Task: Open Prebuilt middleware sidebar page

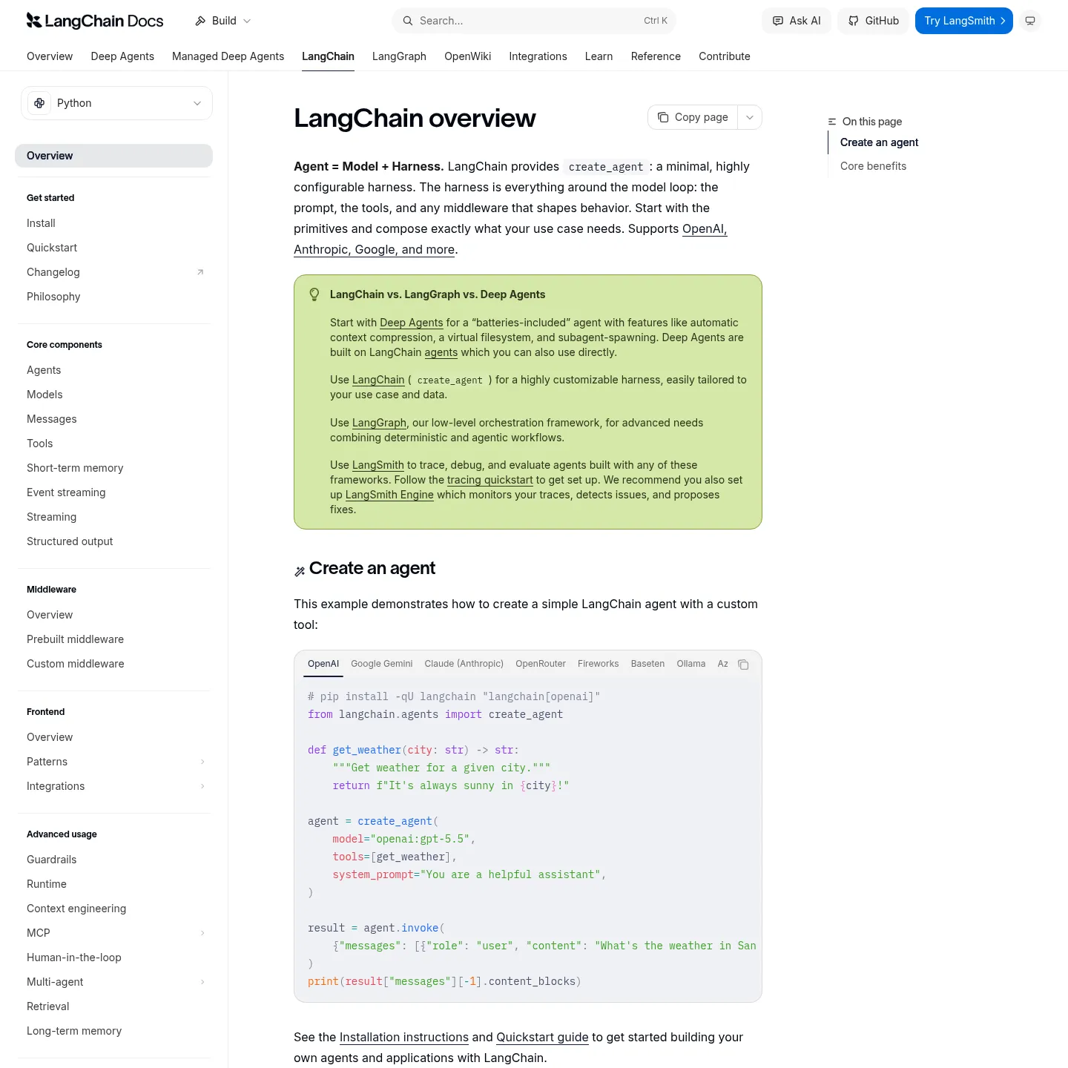Action: point(76,639)
